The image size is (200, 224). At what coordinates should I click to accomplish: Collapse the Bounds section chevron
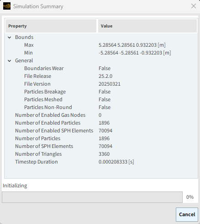tap(10, 38)
